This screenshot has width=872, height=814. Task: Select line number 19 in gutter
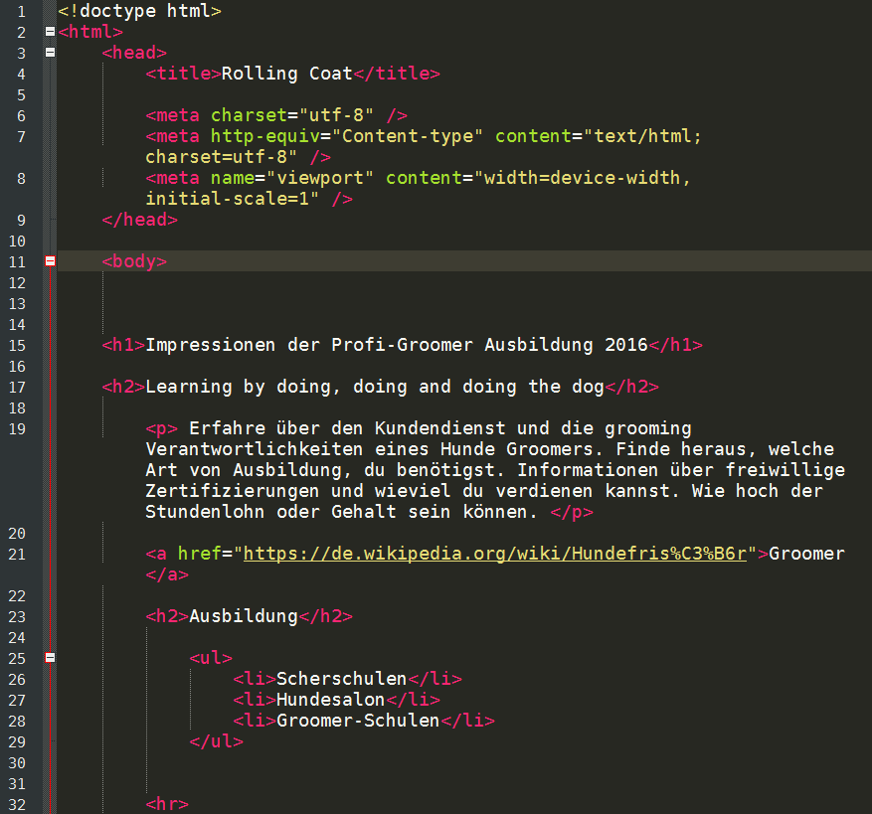(17, 428)
